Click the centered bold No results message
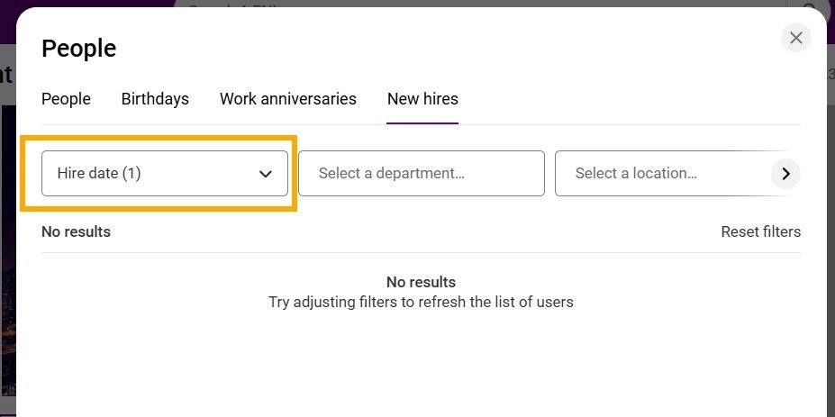 point(421,282)
